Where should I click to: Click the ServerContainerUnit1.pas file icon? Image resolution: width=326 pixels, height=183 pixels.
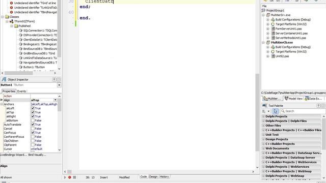pos(273,33)
